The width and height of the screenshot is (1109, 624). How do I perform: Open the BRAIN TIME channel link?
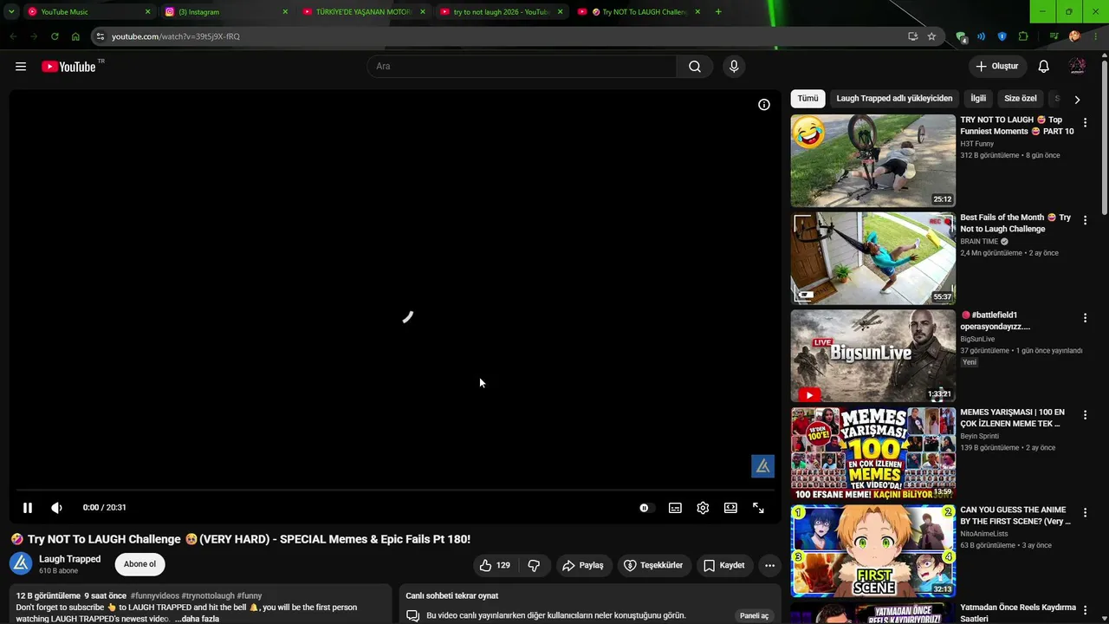979,242
